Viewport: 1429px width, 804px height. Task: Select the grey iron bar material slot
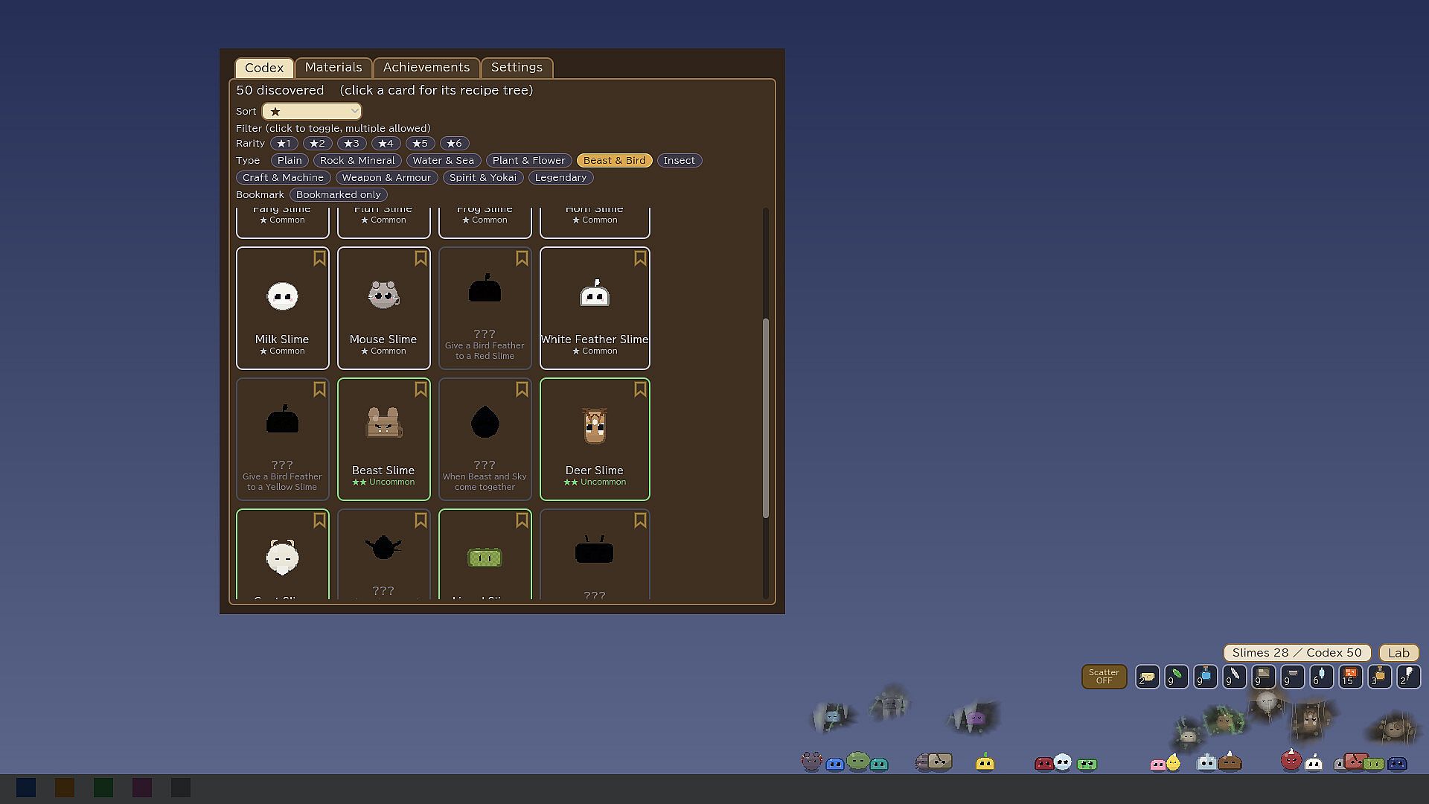(1292, 677)
